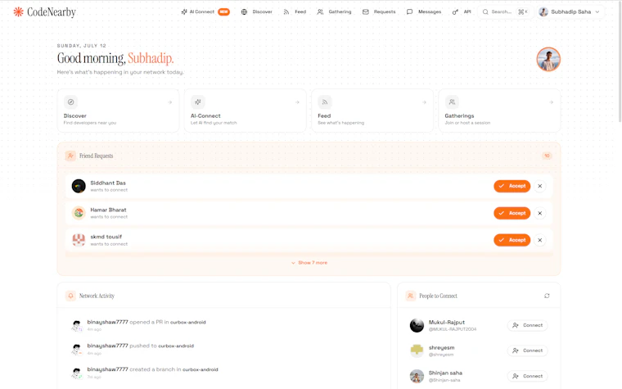Screen dimensions: 622x389
Task: Accept Siddhant Das's friend request
Action: click(x=512, y=186)
